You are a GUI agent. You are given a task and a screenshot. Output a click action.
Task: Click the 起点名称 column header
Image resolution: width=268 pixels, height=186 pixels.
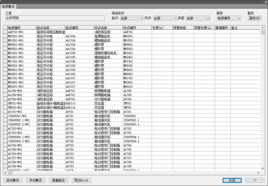pyautogui.click(x=51, y=28)
